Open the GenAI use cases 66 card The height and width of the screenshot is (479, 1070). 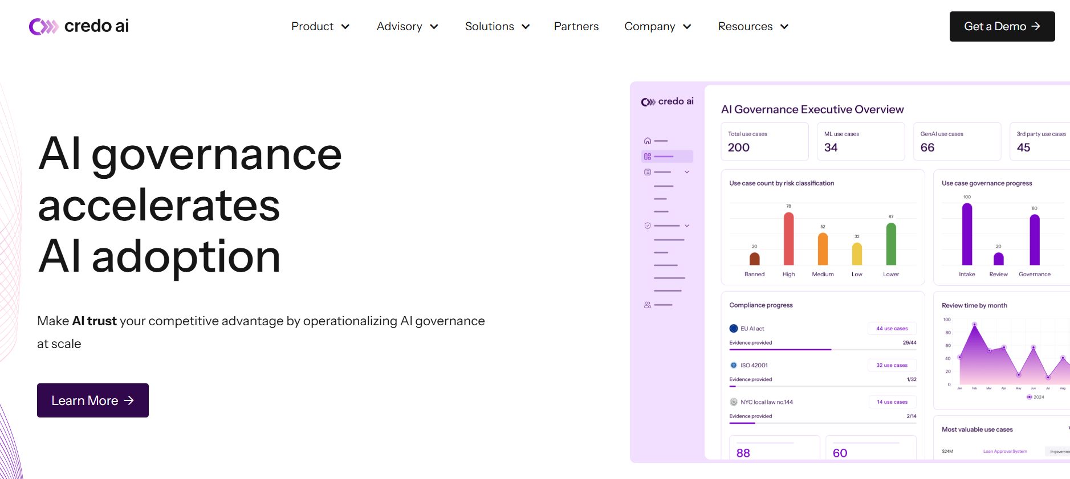pos(957,141)
